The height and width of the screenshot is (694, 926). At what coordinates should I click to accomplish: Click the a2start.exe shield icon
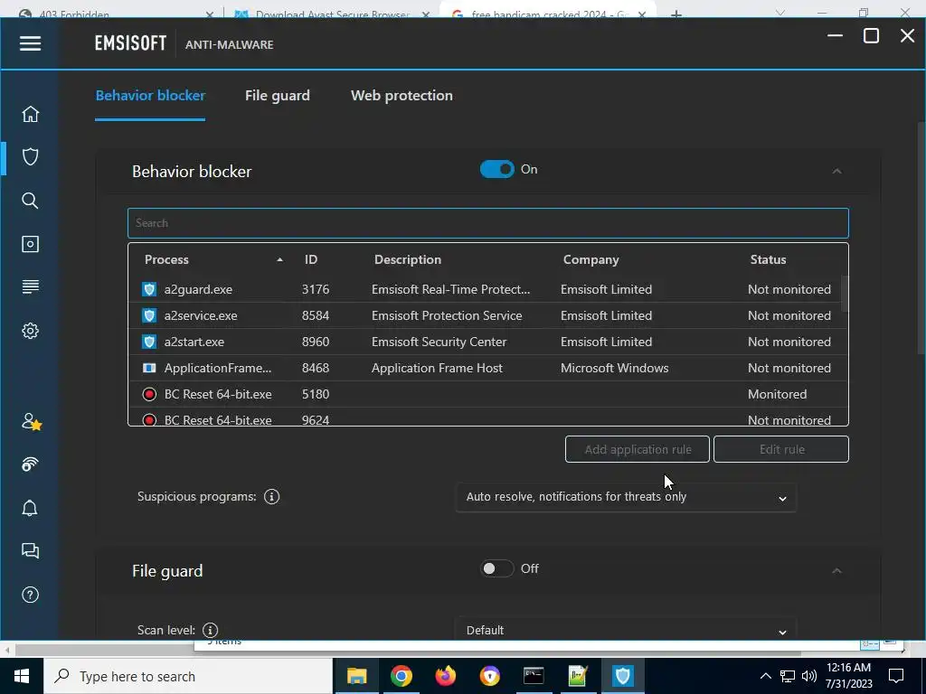149,342
